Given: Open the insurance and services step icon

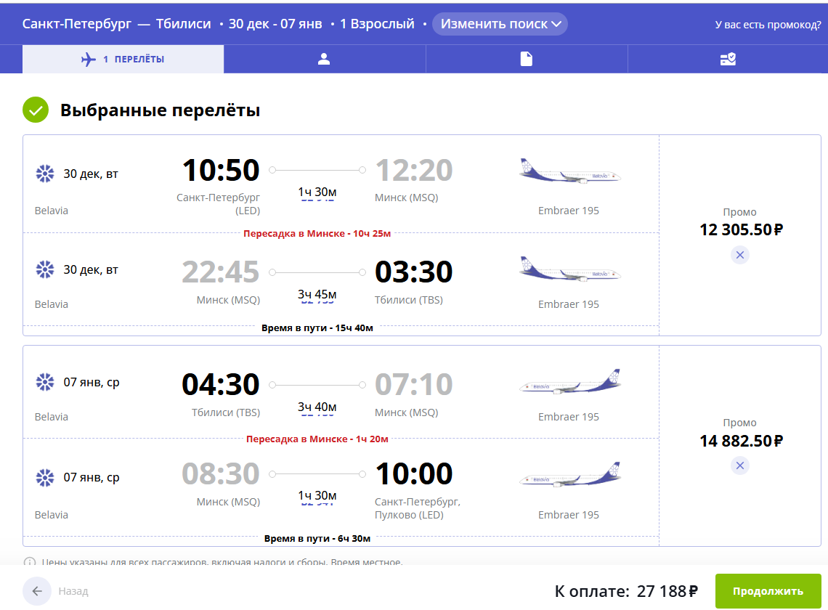Looking at the screenshot, I should point(728,59).
